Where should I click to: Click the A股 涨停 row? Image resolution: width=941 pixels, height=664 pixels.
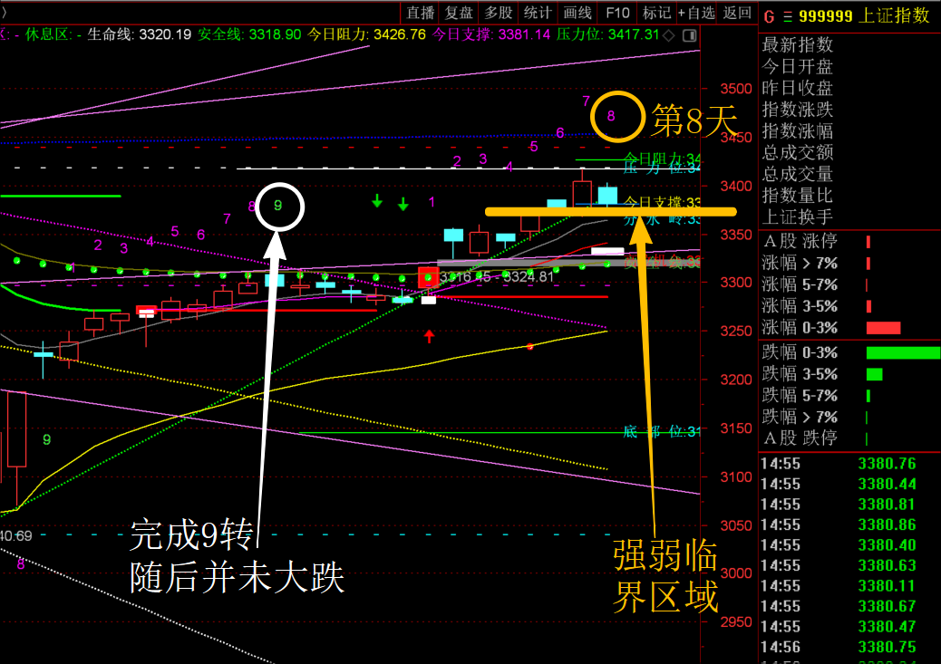pyautogui.click(x=849, y=242)
